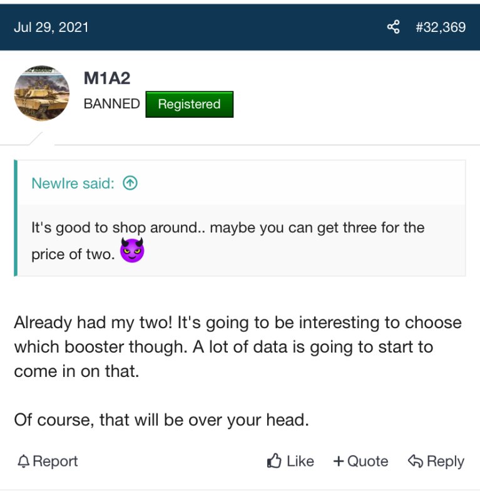This screenshot has width=480, height=501.
Task: Click the purple devil emoji
Action: pos(132,250)
